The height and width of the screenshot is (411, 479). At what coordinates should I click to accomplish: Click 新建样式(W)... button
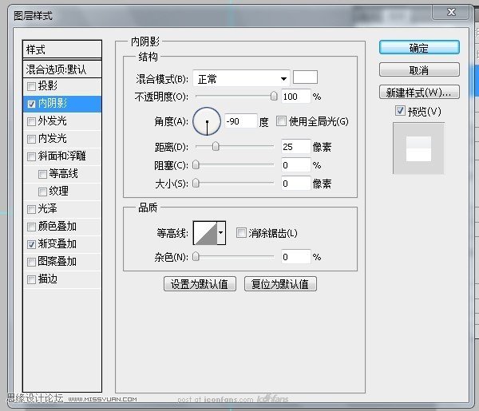pos(419,92)
